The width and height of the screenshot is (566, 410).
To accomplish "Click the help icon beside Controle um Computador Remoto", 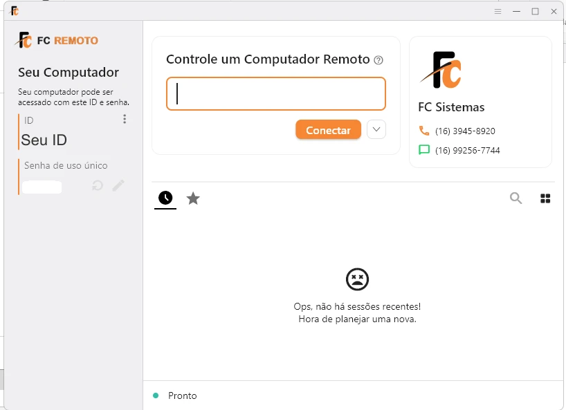I will pos(378,60).
